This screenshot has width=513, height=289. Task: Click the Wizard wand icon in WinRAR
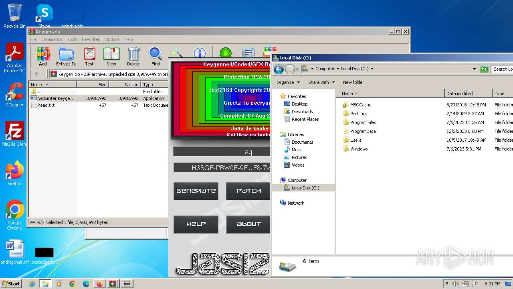(x=177, y=53)
